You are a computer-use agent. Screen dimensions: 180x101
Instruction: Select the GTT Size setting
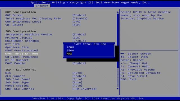(12, 44)
